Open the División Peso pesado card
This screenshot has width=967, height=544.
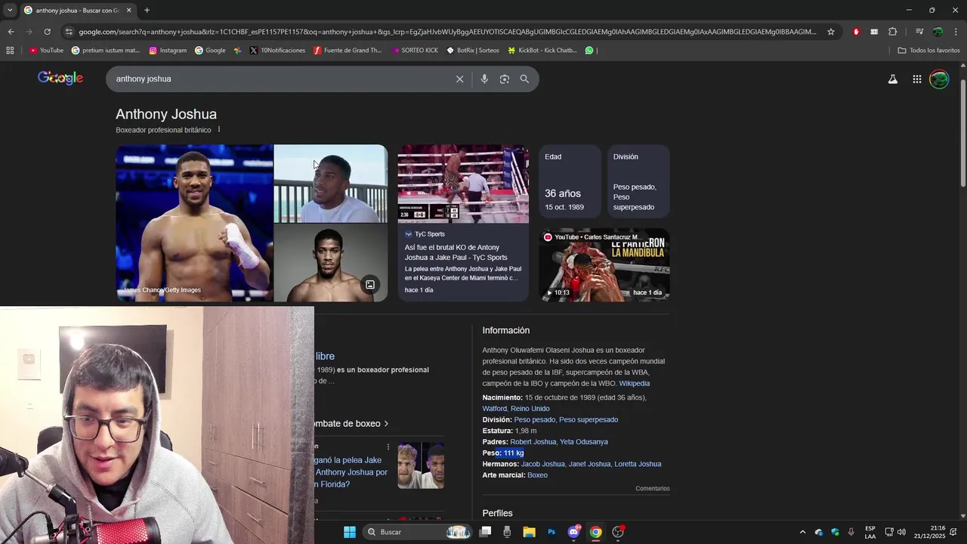638,181
